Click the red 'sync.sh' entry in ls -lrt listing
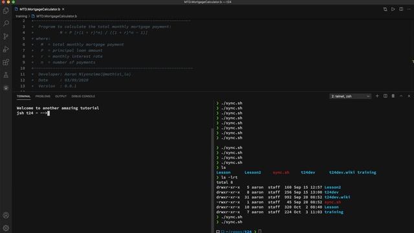Screen dimensions: 414x233 (332, 202)
